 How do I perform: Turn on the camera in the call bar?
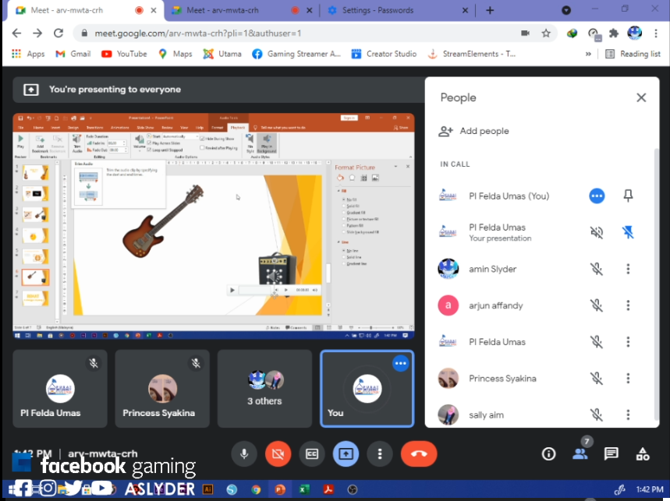[x=278, y=453]
